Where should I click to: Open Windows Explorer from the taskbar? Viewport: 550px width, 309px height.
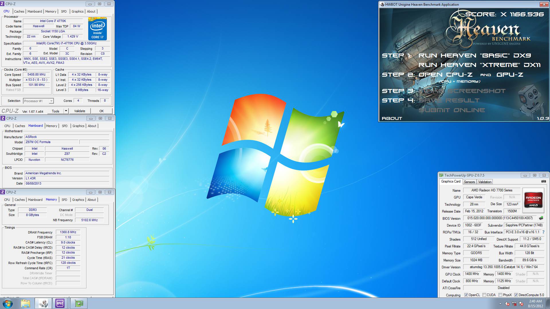[x=25, y=303]
